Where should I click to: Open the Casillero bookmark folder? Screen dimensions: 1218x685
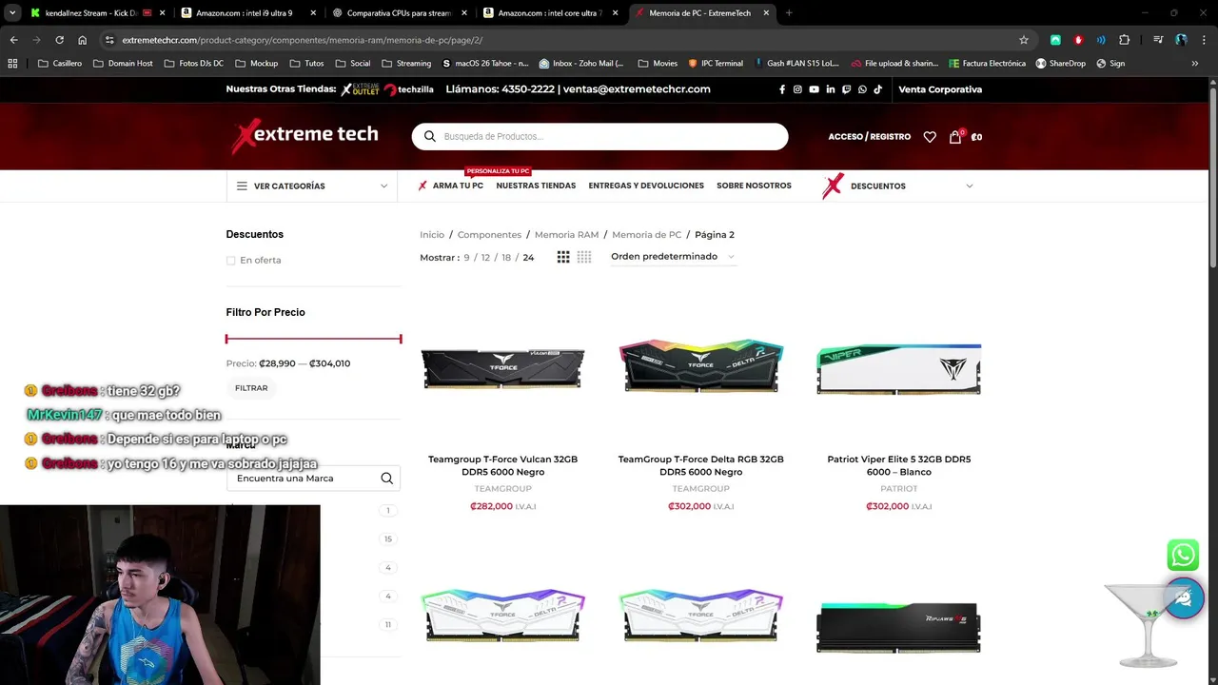[59, 64]
